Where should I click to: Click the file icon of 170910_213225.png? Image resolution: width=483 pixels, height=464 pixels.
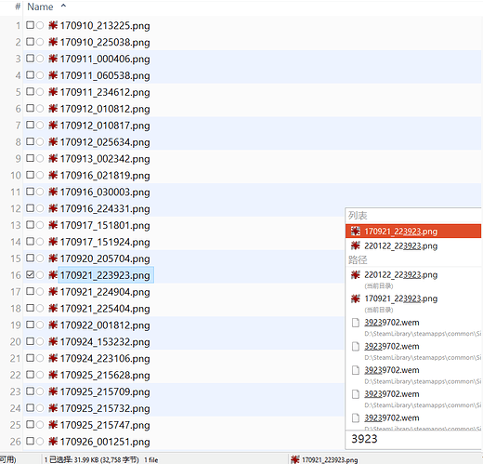click(53, 25)
